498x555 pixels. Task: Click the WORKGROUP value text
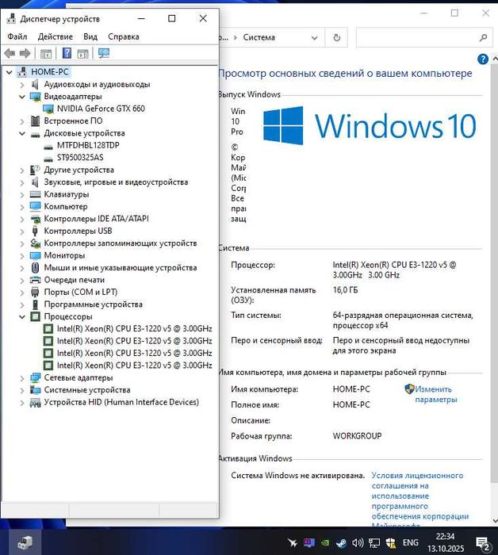pyautogui.click(x=357, y=436)
